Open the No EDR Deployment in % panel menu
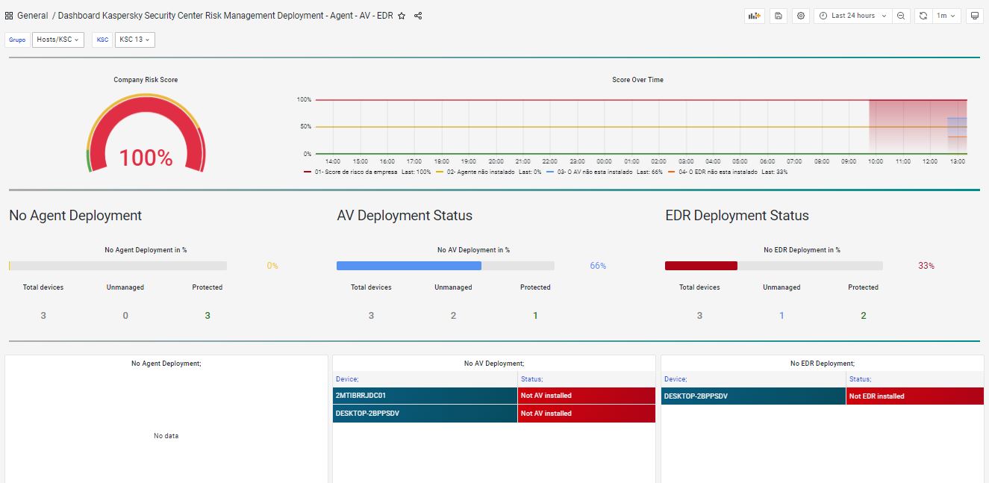 (x=802, y=250)
